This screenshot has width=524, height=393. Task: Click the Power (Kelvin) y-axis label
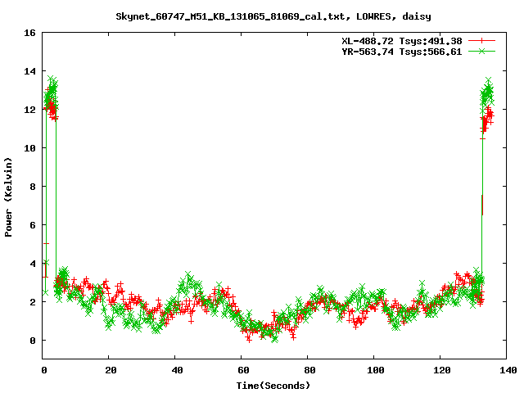tap(8, 197)
